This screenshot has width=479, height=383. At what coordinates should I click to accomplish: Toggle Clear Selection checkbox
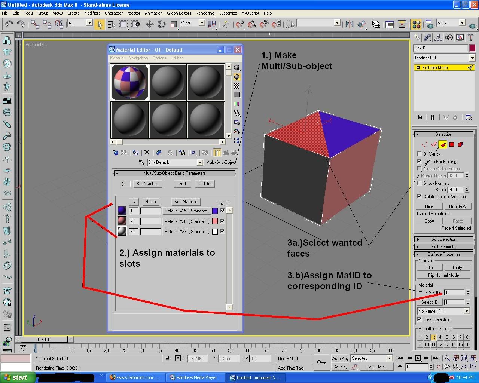[419, 319]
